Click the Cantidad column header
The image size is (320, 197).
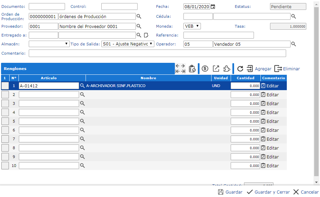pos(245,78)
